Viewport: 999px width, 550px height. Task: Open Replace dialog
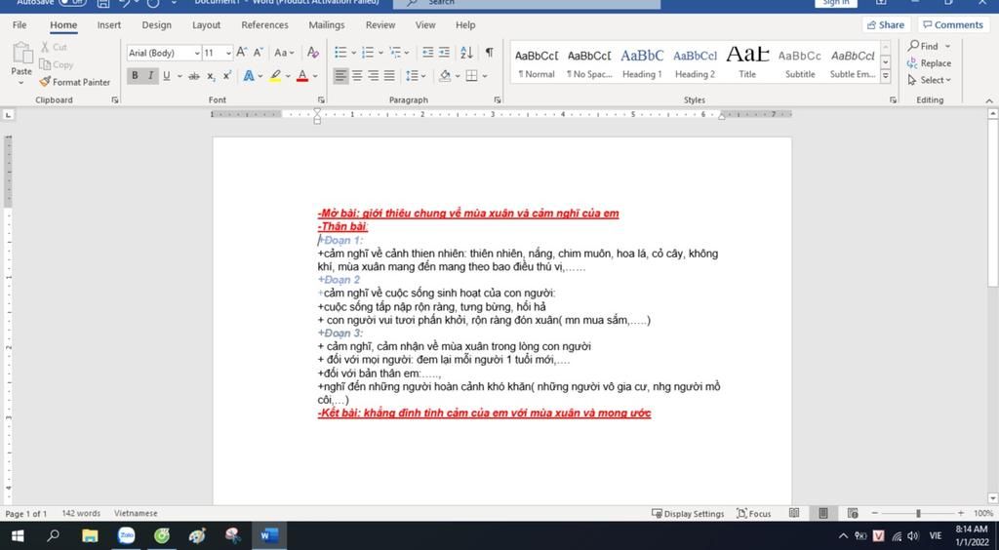click(929, 63)
